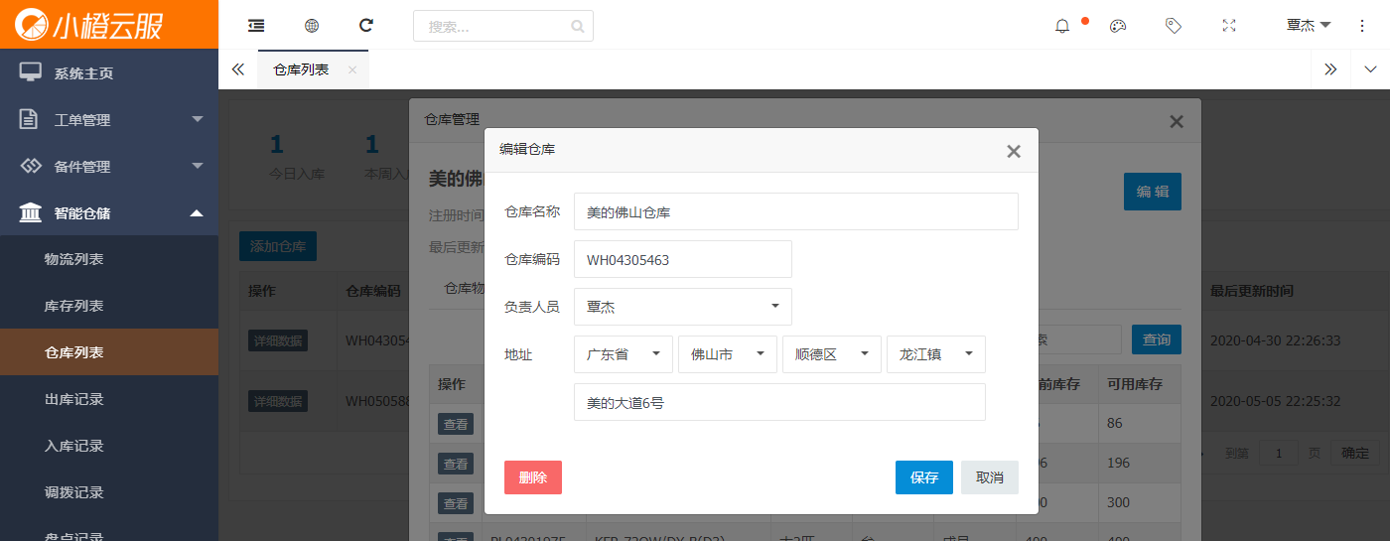Edit 仓库名称 field 美的佛山仓库

796,211
